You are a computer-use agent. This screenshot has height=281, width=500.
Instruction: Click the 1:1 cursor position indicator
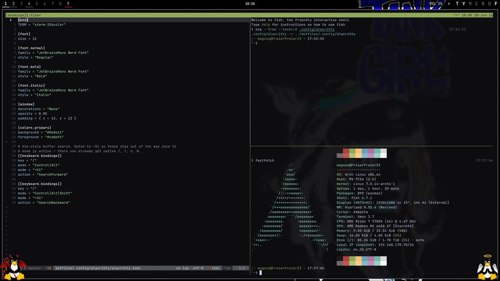pos(242,268)
